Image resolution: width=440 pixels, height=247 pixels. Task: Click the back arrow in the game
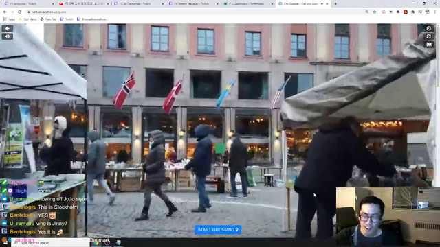pos(8,29)
